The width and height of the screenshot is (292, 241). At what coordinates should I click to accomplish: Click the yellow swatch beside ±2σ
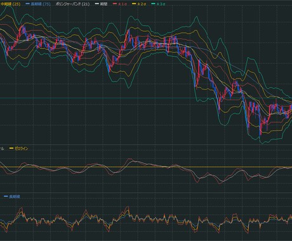(134, 4)
